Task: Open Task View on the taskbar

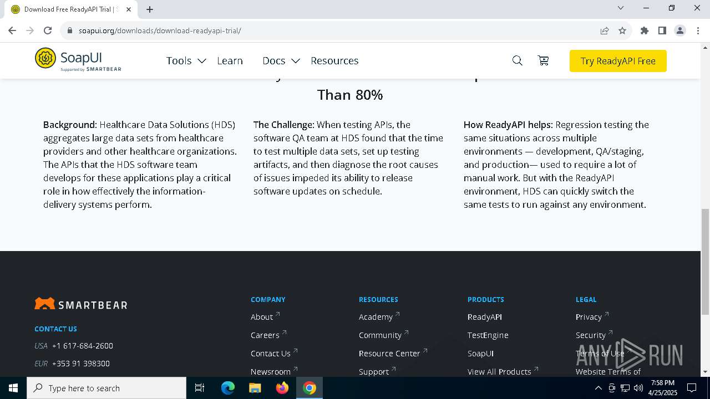Action: click(x=200, y=388)
